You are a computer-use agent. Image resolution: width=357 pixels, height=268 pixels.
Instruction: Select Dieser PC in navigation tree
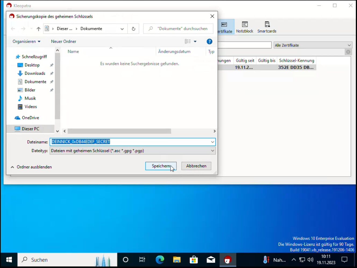click(30, 129)
